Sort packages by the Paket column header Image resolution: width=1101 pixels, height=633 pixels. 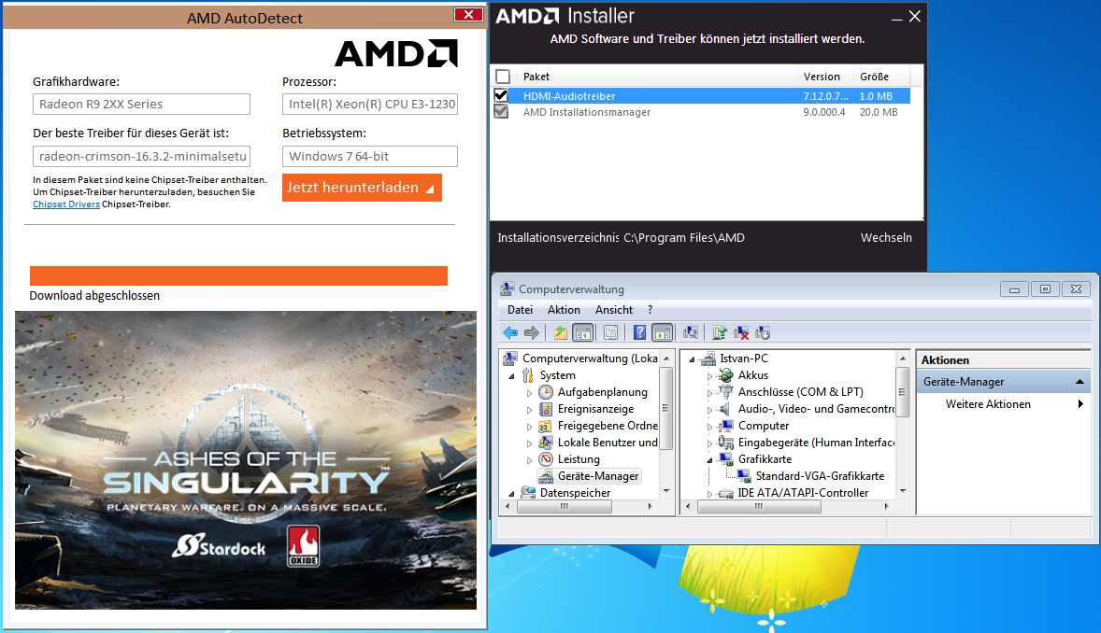[x=656, y=77]
